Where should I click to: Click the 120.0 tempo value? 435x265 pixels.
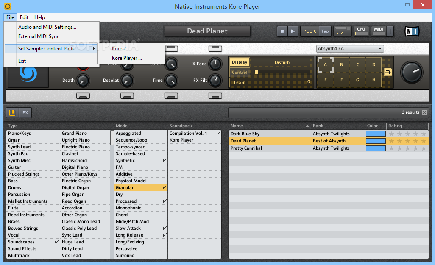(310, 31)
